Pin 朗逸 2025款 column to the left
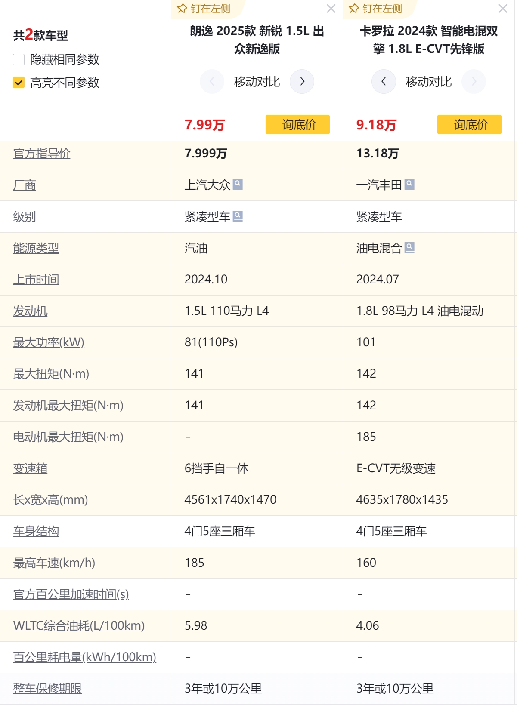Screen dimensions: 517x705 point(204,9)
